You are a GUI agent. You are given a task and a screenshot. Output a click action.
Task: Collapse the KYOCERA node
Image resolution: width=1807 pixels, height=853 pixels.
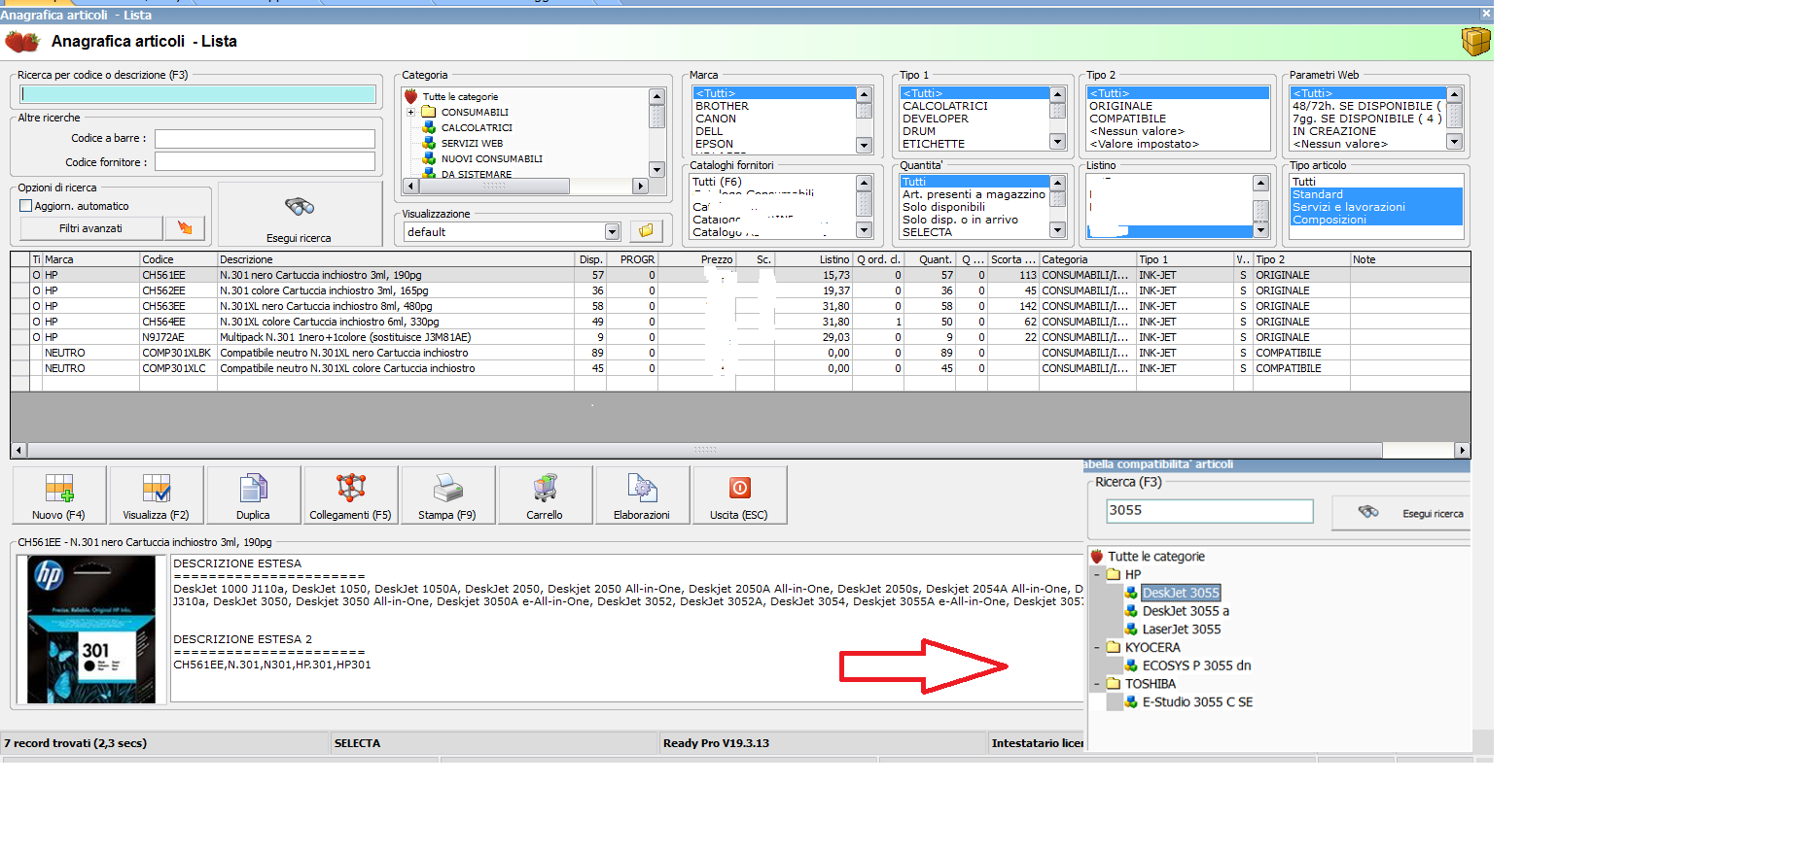point(1097,647)
